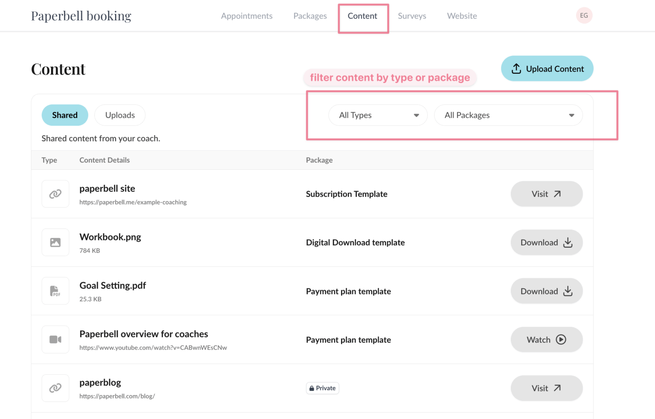Switch to the Uploads view
This screenshot has height=419, width=655.
click(120, 115)
